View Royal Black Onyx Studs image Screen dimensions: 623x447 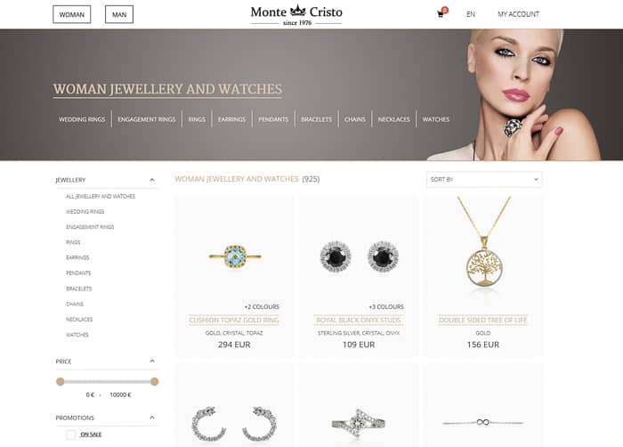point(359,256)
